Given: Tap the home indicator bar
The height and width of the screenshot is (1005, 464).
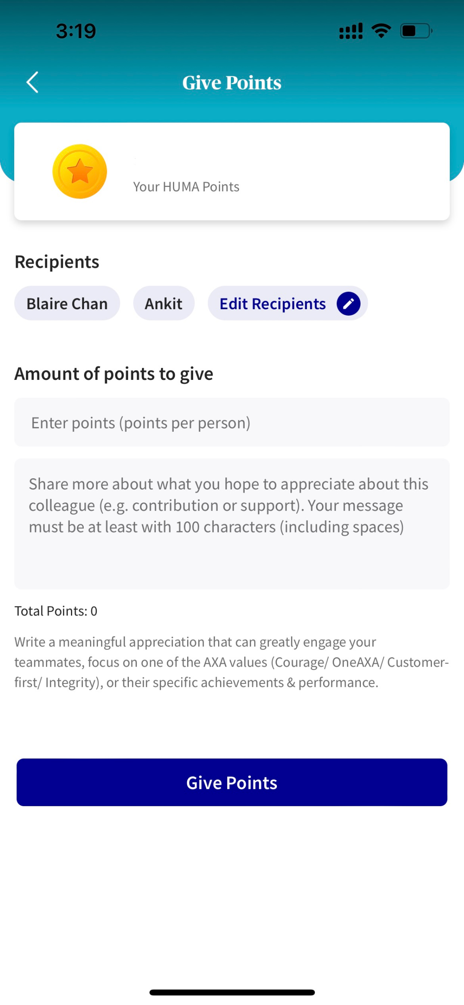Looking at the screenshot, I should pyautogui.click(x=232, y=993).
